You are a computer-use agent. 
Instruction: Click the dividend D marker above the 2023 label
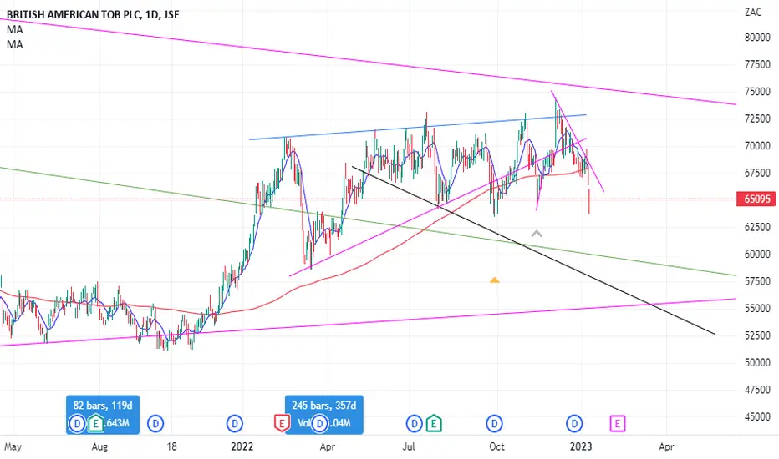(x=575, y=424)
